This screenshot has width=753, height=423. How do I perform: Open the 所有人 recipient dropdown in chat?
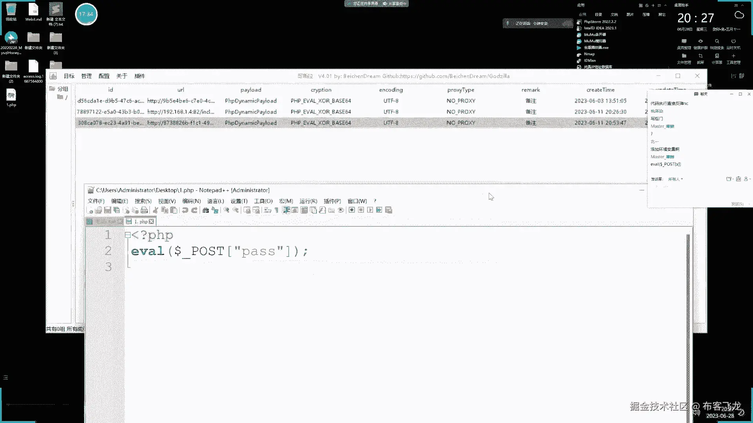point(675,179)
